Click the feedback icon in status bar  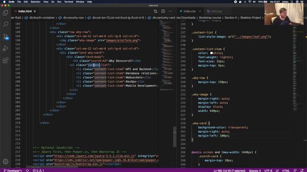pyautogui.click(x=295, y=171)
